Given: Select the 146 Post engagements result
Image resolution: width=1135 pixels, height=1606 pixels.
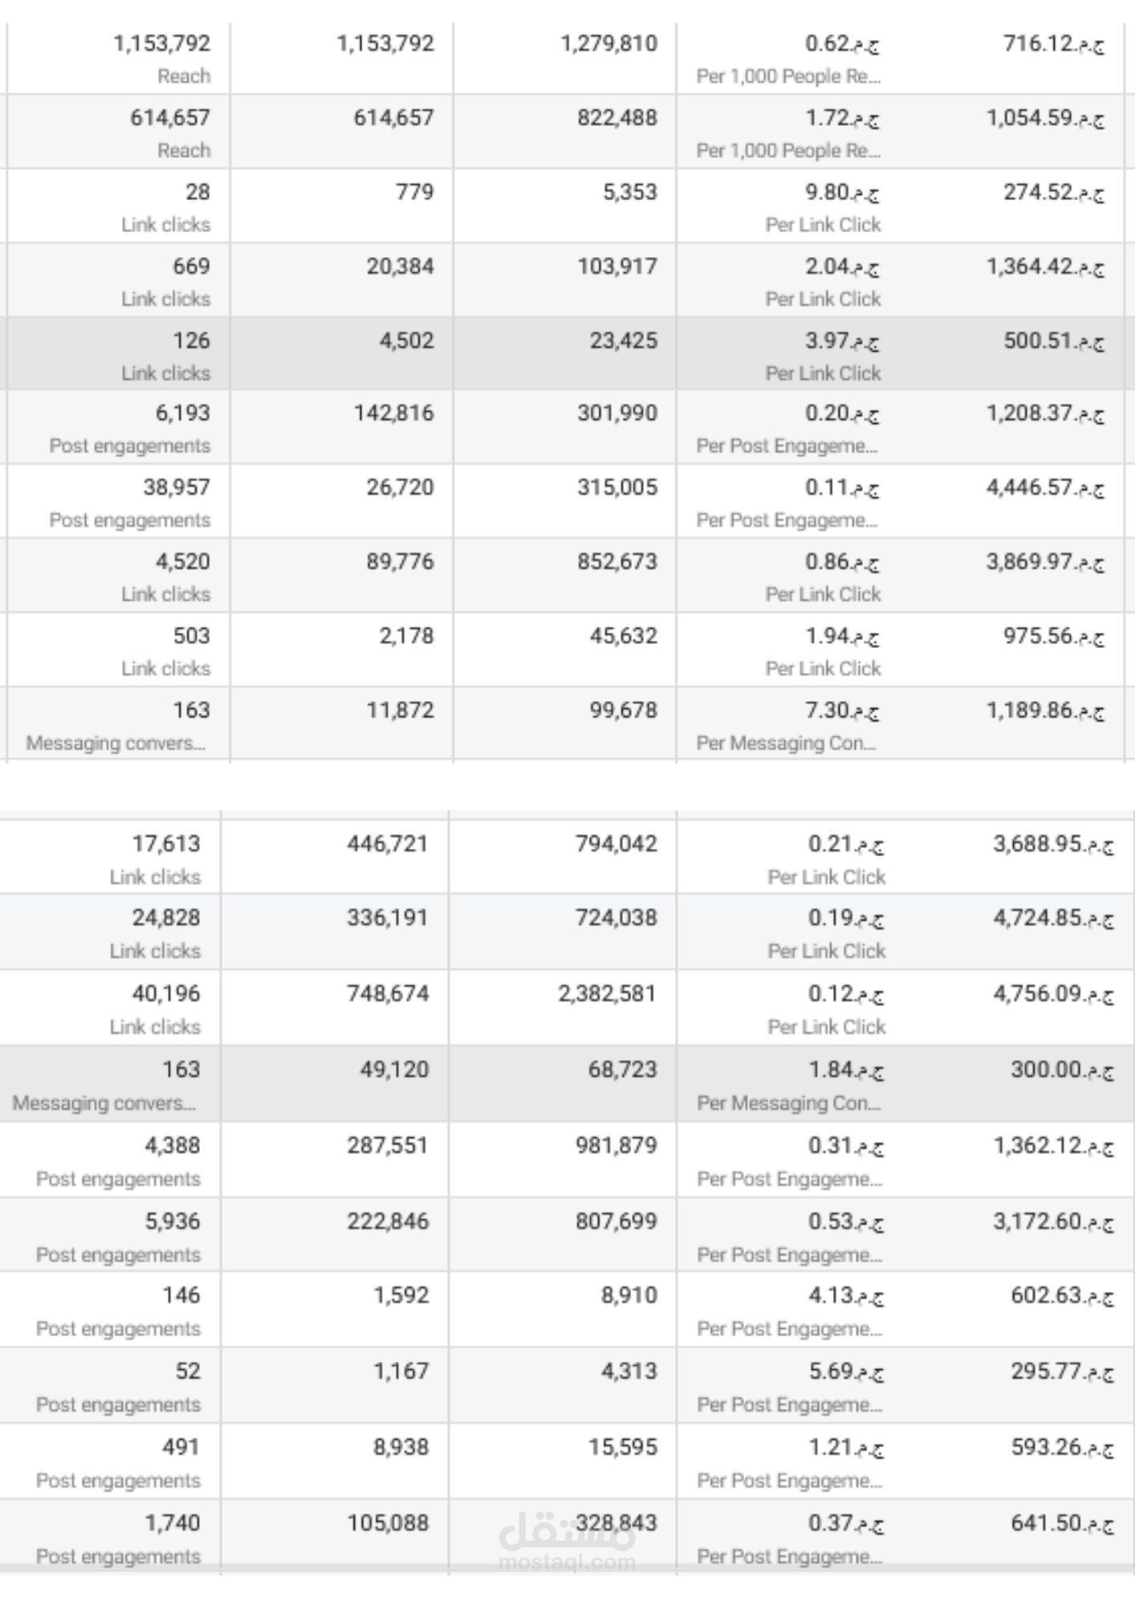Looking at the screenshot, I should 110,1310.
